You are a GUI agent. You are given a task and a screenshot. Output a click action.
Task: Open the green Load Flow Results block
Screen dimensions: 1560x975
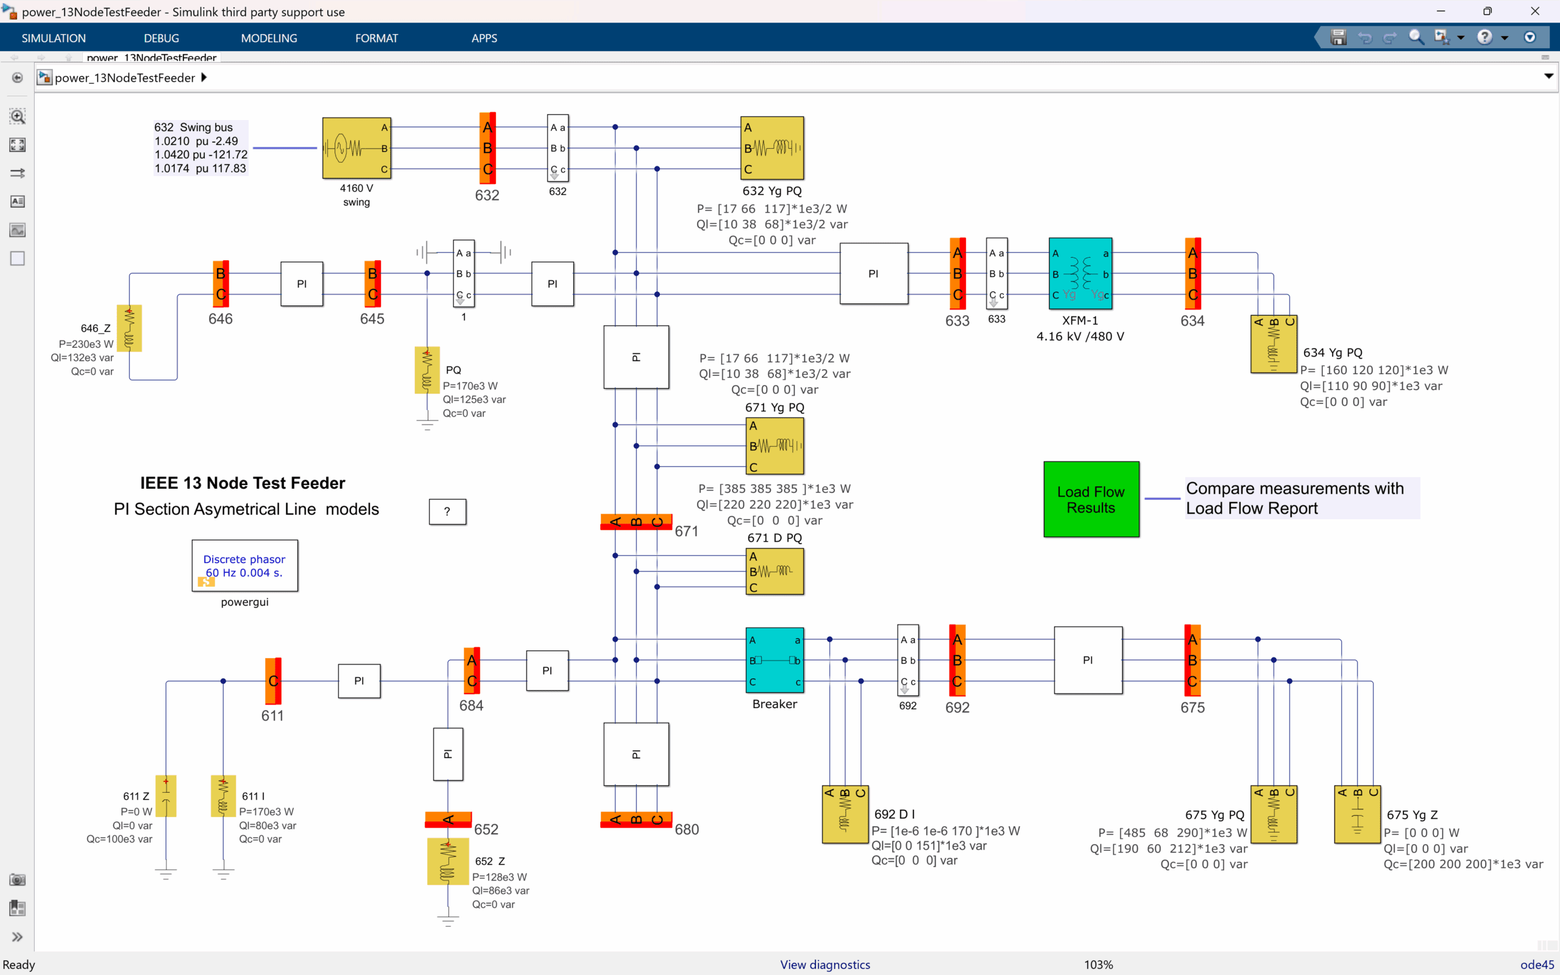coord(1091,498)
